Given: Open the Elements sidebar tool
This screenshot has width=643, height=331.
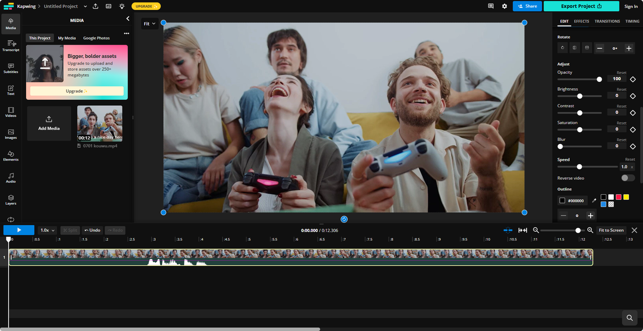Looking at the screenshot, I should (x=11, y=156).
